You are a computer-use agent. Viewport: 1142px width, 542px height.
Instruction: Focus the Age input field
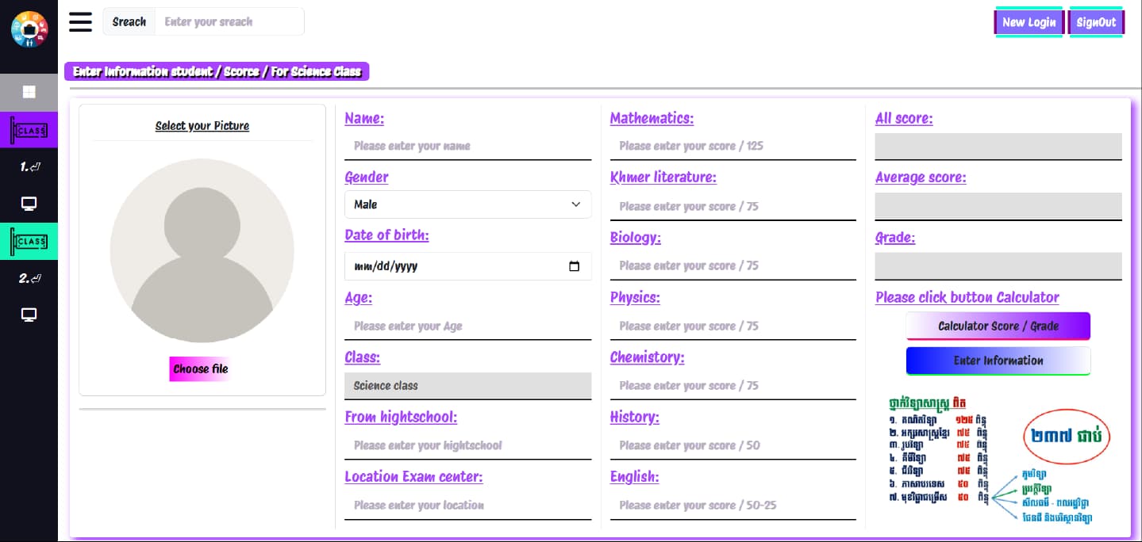click(468, 326)
